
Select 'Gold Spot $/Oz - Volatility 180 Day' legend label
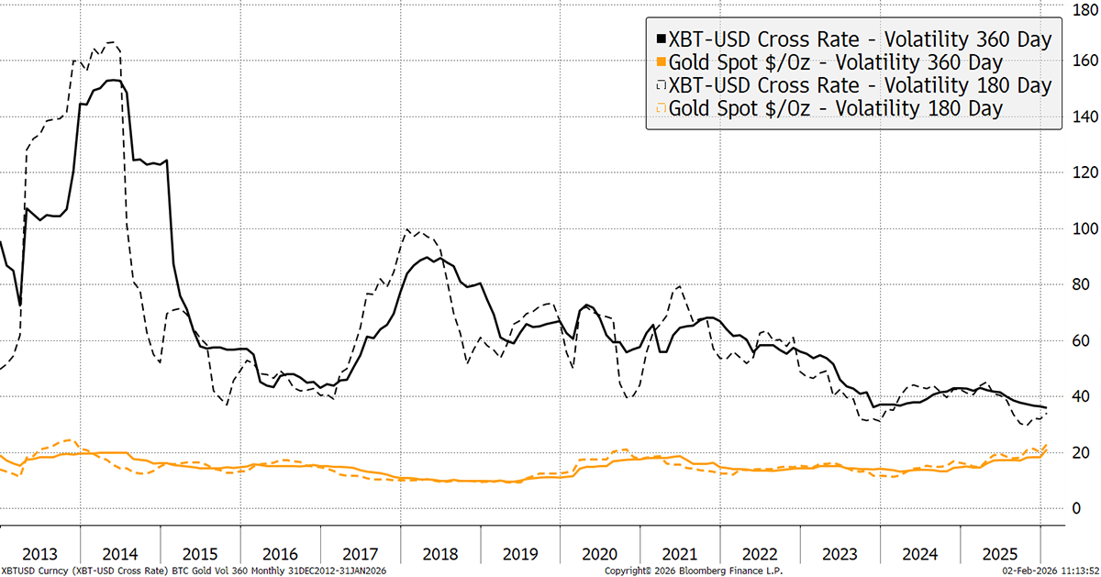(836, 108)
